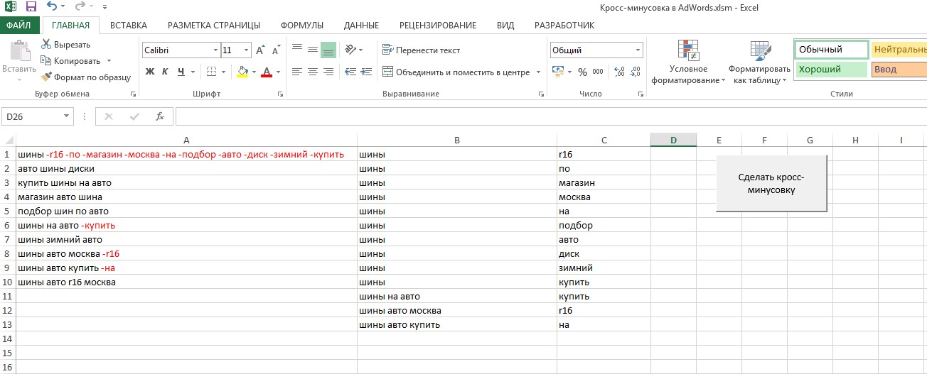This screenshot has height=374, width=927.
Task: Run the Сделать кросс-минусовку button
Action: click(x=771, y=183)
